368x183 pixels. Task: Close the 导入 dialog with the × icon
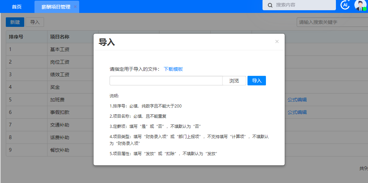pyautogui.click(x=277, y=41)
